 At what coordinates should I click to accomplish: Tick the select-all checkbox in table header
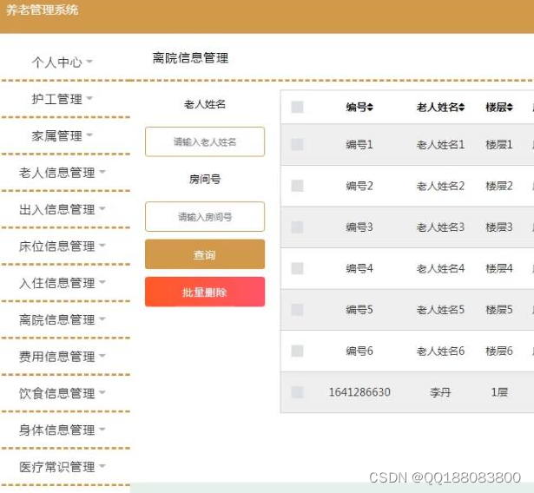tap(297, 108)
